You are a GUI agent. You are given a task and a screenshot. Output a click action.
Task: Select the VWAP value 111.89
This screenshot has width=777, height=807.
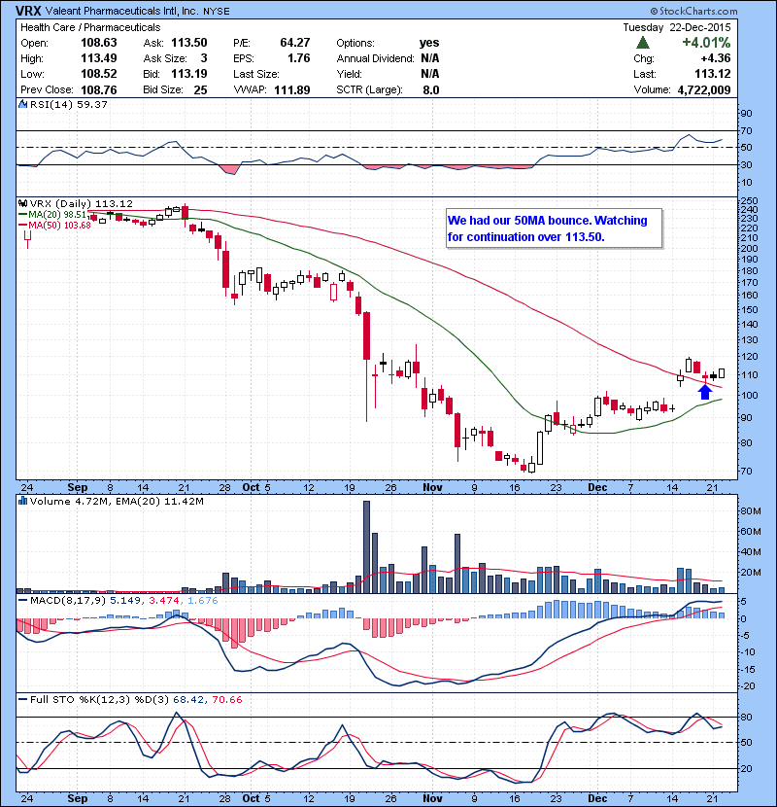pos(292,89)
